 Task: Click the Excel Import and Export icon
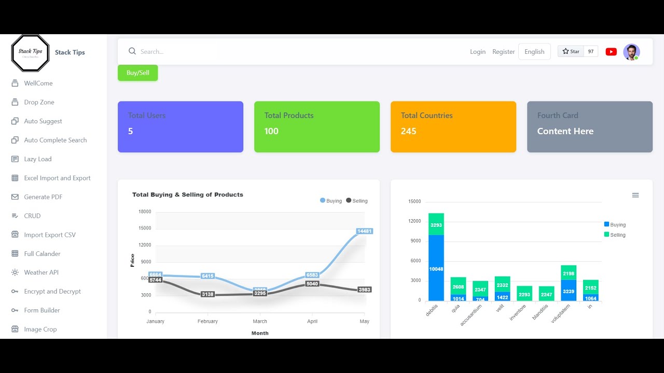coord(15,178)
